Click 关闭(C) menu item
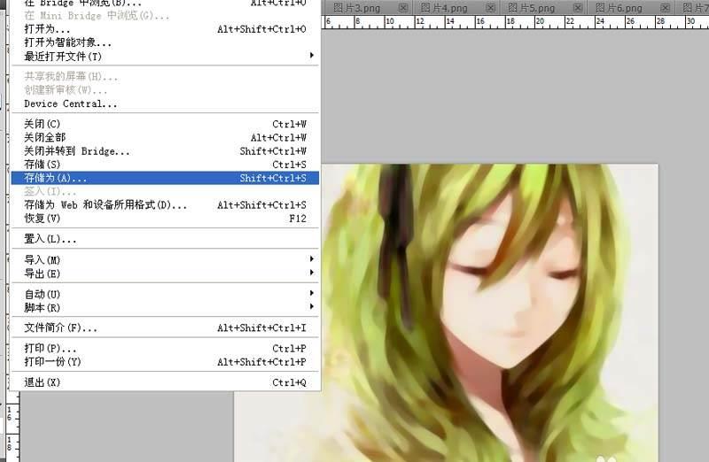 (x=165, y=124)
